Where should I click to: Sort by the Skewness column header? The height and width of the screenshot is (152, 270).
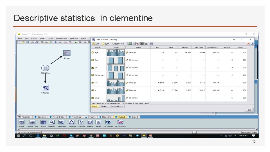point(212,47)
